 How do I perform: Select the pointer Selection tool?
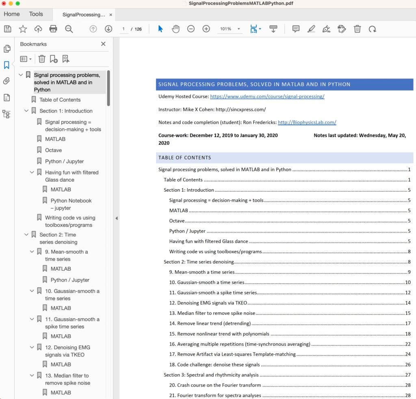(x=160, y=29)
